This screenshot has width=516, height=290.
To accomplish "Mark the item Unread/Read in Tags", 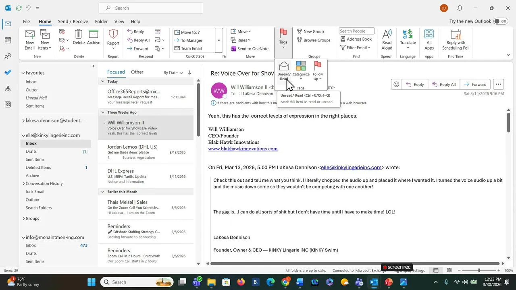I will (x=284, y=71).
